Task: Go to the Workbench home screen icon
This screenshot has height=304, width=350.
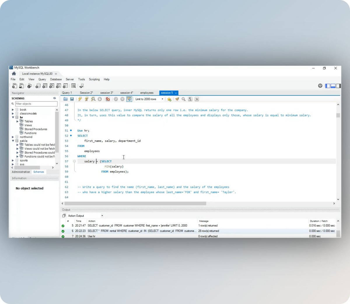Action: point(14,74)
